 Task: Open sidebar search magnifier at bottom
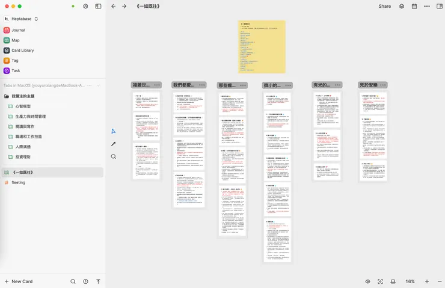73,281
